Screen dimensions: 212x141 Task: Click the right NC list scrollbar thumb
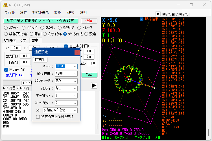coord(209,132)
